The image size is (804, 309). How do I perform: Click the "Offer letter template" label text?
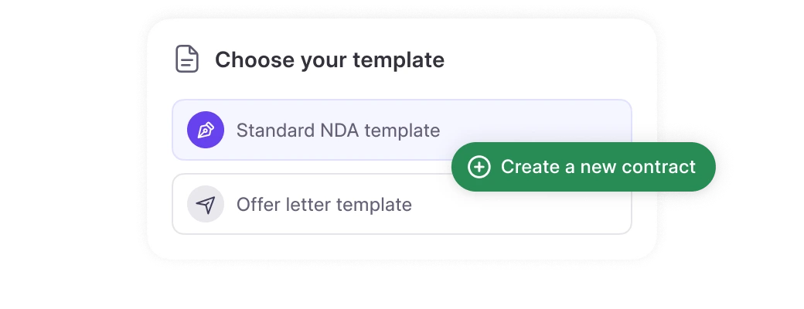click(324, 205)
